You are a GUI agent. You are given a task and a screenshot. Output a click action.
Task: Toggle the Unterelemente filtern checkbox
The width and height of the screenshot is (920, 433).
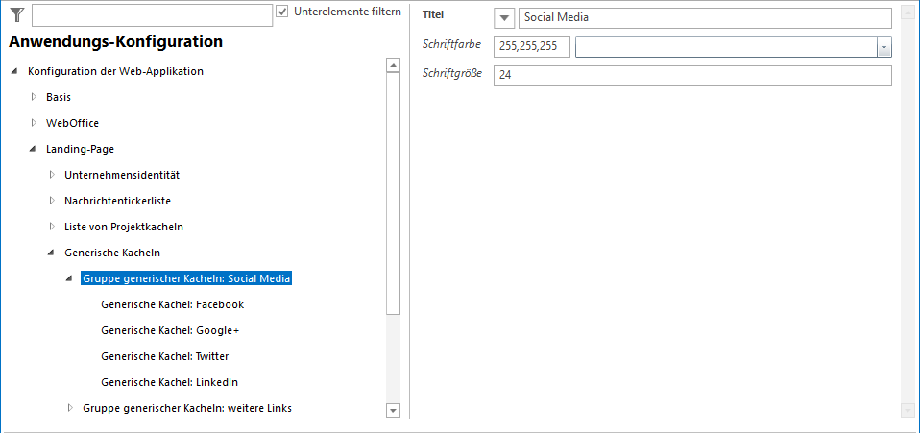282,12
